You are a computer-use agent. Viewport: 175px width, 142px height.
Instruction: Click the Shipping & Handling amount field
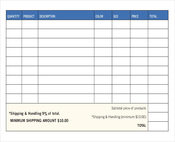158,117
